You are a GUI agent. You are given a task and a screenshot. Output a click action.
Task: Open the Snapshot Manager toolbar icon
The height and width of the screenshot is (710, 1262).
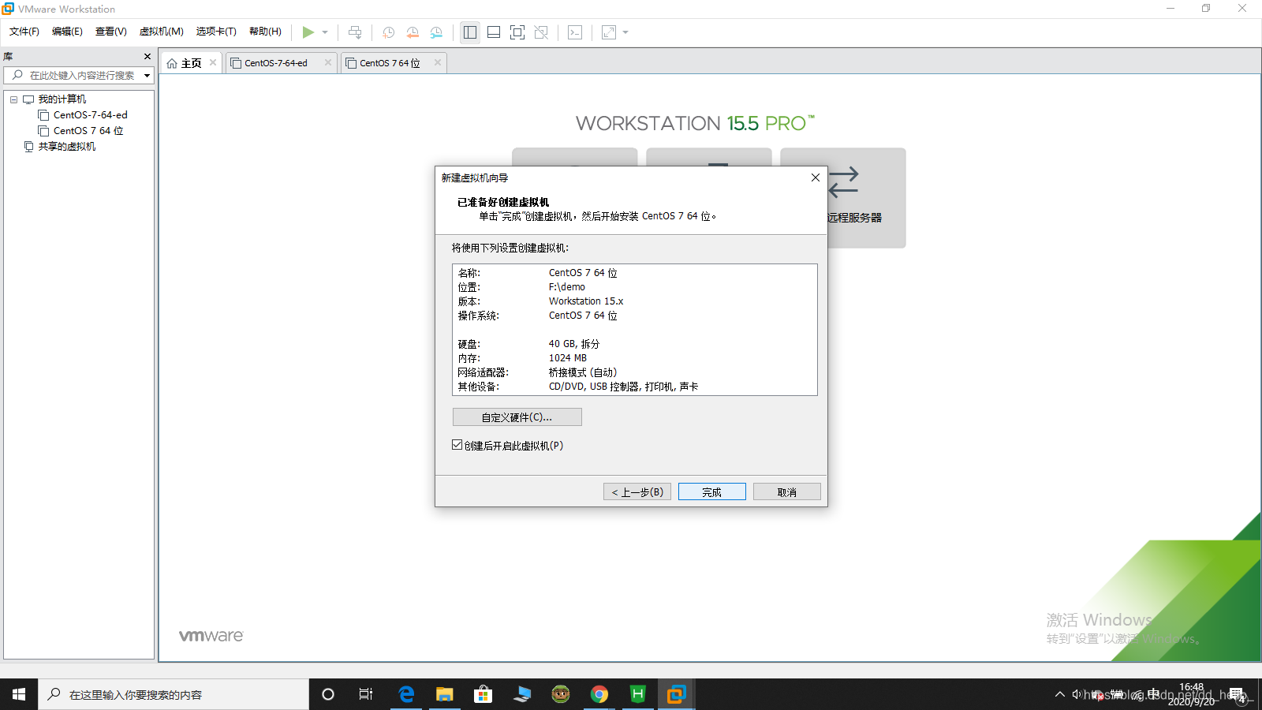pos(436,32)
